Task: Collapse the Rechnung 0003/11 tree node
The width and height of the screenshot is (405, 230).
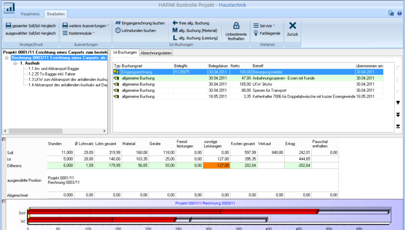Action: tap(6, 58)
